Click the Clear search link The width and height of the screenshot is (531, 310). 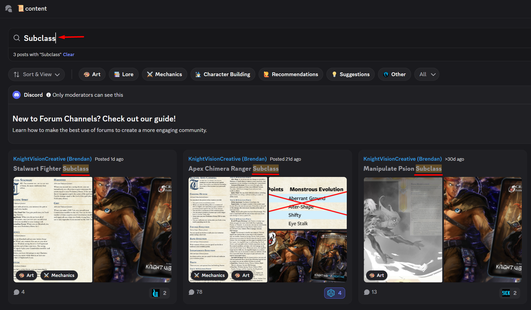tap(69, 54)
